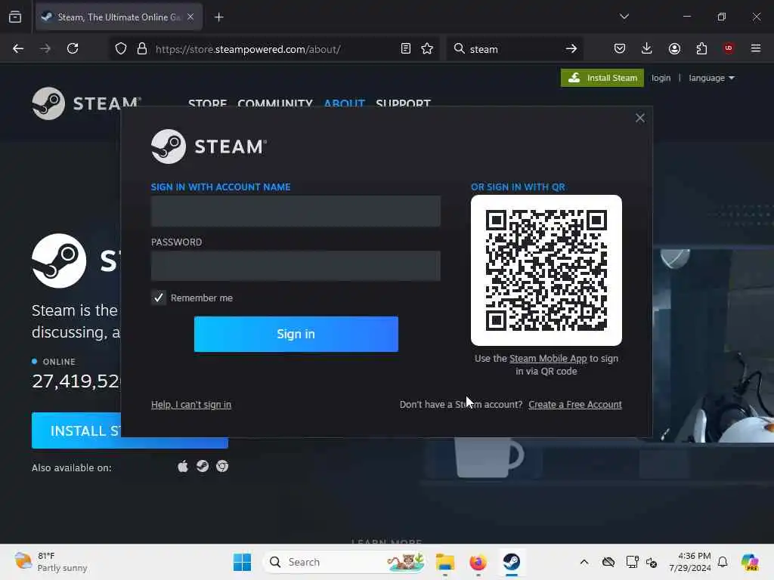774x580 pixels.
Task: Open the Firefox View icon
Action: click(15, 17)
